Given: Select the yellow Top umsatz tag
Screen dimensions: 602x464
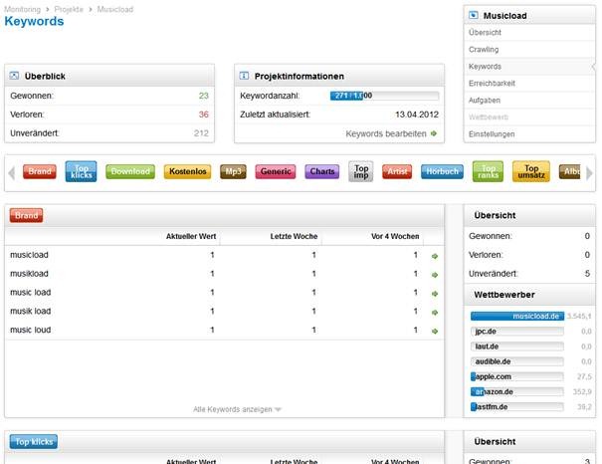Looking at the screenshot, I should tap(531, 171).
